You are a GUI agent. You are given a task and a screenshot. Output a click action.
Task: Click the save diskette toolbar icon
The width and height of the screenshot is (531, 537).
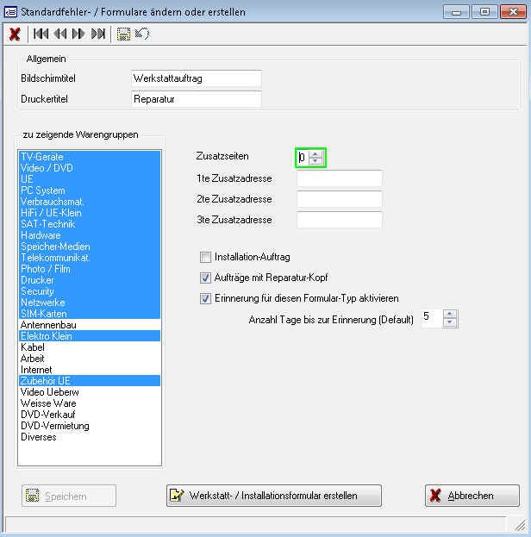(124, 34)
